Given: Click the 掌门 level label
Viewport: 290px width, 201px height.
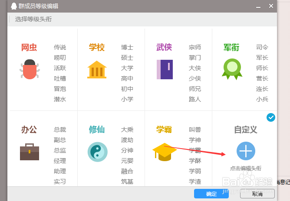Looking at the screenshot, I should pos(195,58).
